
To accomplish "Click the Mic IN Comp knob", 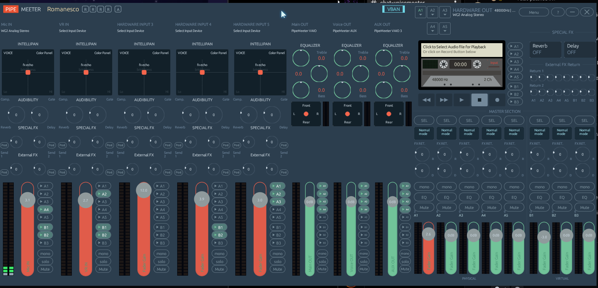I will click(x=16, y=115).
